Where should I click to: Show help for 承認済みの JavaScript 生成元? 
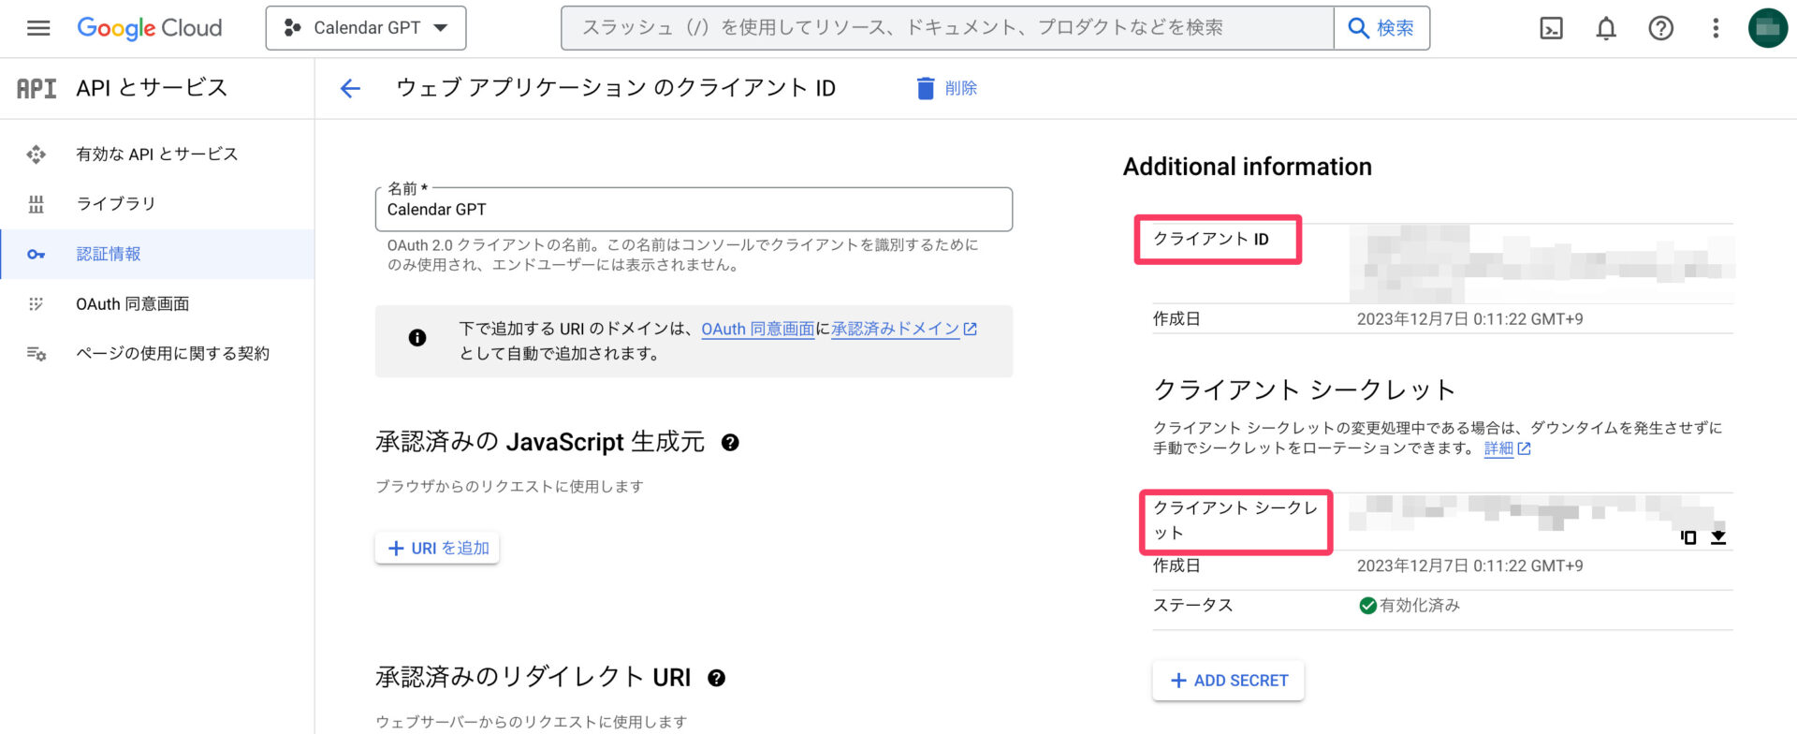click(730, 443)
